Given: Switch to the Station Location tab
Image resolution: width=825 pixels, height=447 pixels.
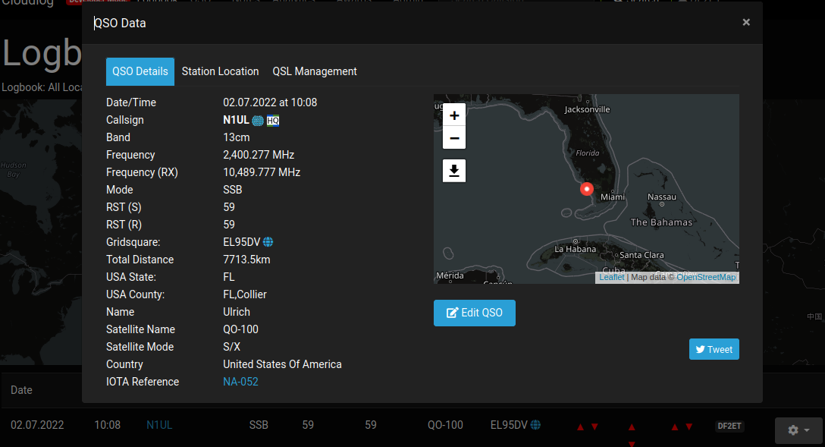Looking at the screenshot, I should [x=220, y=71].
